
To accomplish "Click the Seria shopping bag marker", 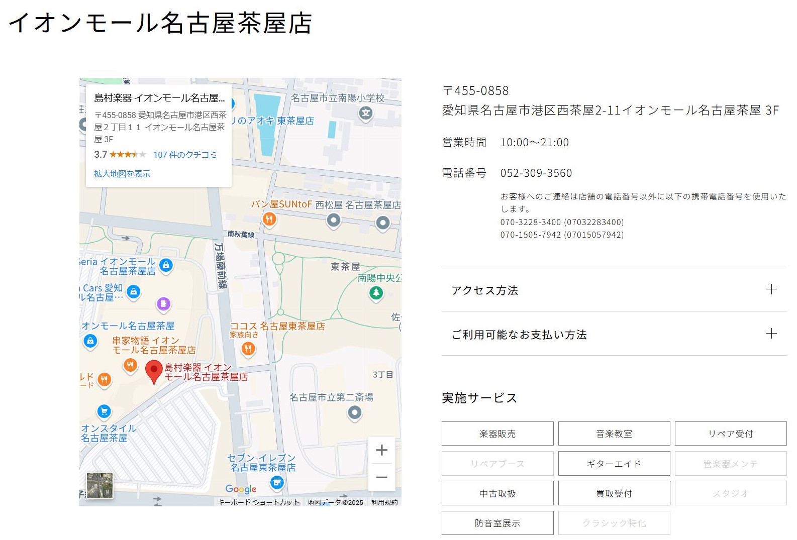I will 166,265.
